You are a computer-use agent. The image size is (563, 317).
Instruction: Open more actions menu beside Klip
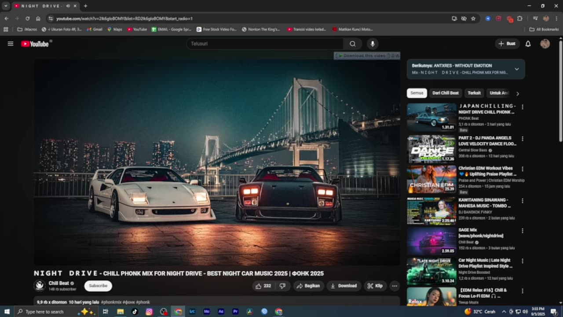click(x=395, y=286)
